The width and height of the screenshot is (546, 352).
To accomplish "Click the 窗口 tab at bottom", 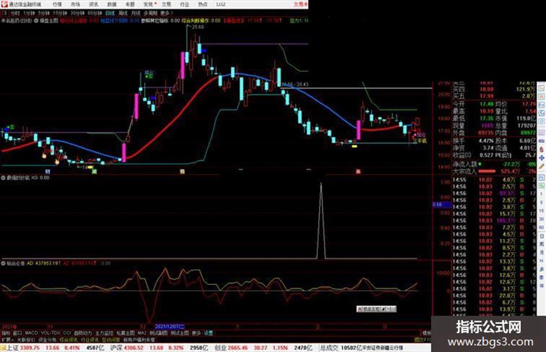I will pyautogui.click(x=17, y=333).
